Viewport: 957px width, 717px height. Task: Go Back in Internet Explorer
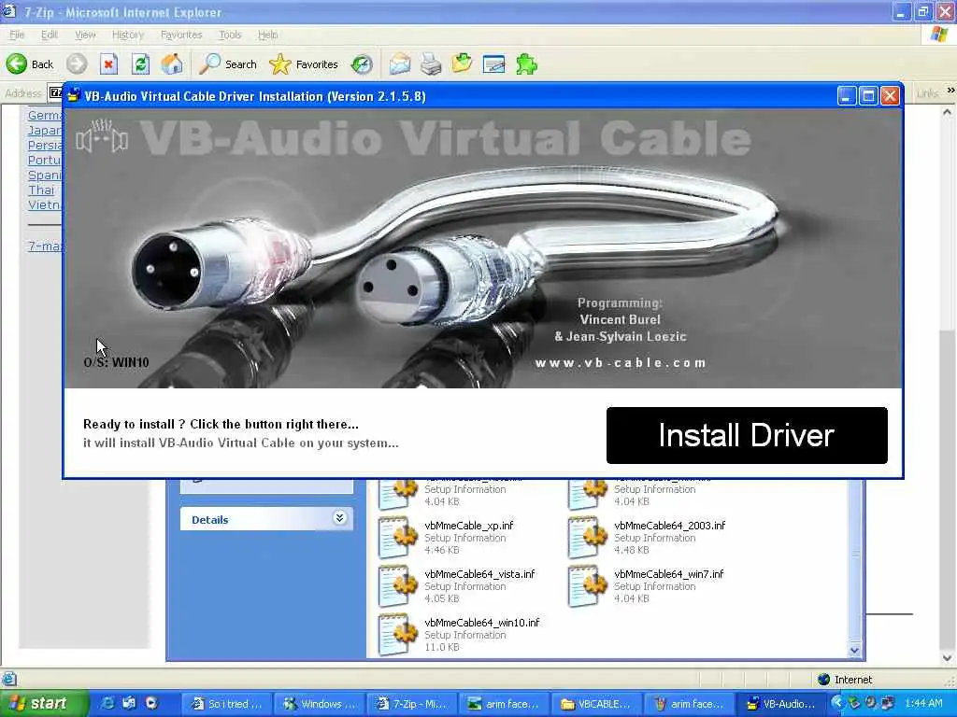pyautogui.click(x=30, y=64)
